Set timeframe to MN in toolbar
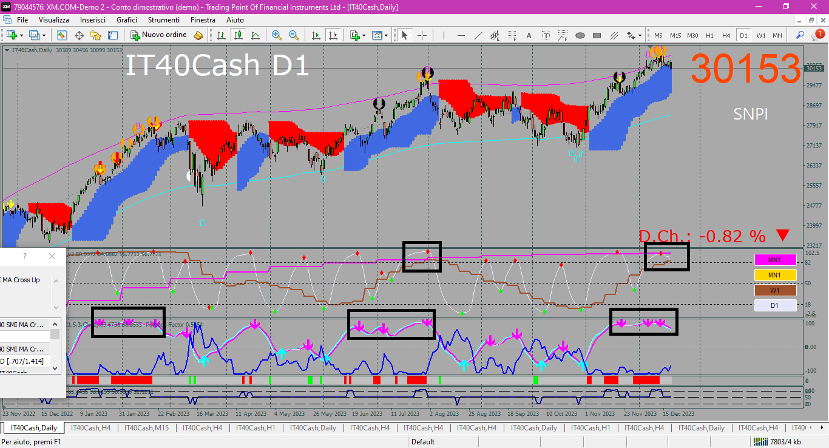The image size is (829, 448). coord(777,35)
